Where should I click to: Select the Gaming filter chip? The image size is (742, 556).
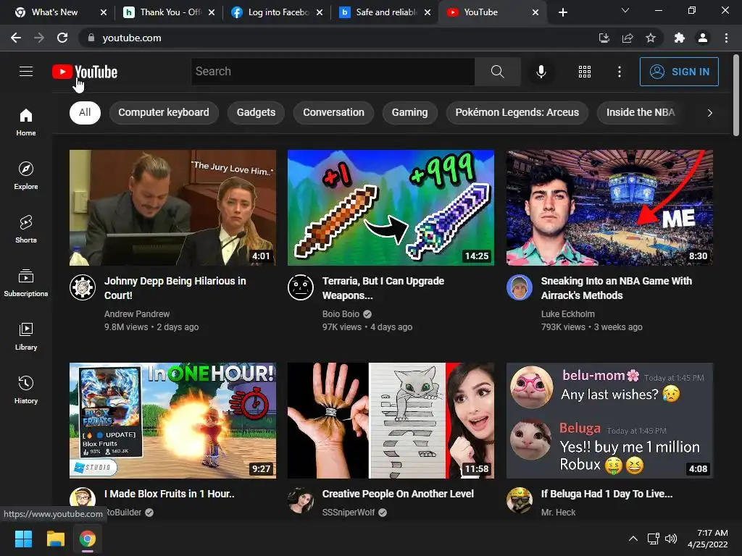point(410,112)
